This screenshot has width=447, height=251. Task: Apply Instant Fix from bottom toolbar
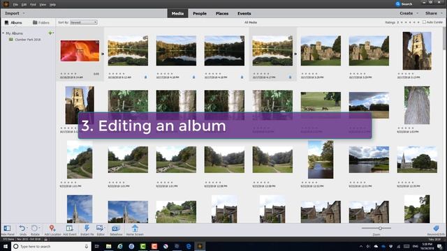tap(87, 228)
